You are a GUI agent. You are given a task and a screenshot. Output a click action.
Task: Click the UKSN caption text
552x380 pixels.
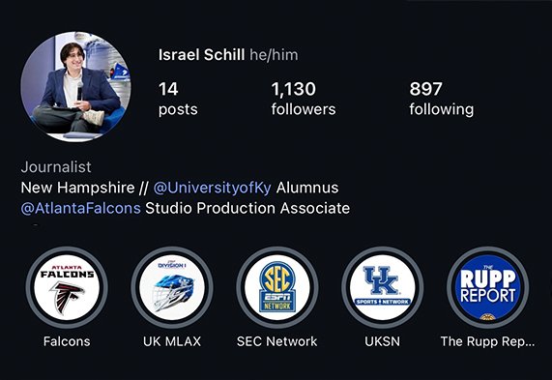382,341
